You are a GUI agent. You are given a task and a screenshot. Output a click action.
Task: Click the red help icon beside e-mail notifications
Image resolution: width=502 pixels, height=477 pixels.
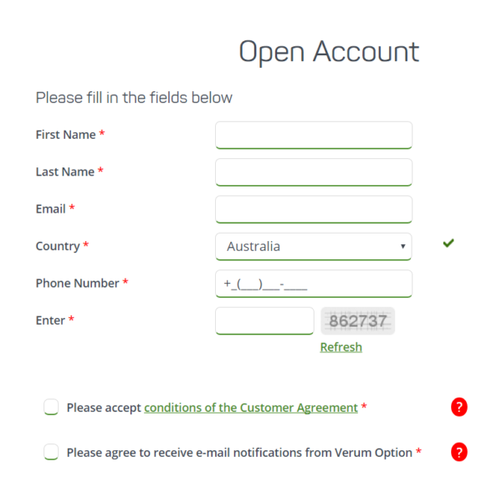pos(459,452)
